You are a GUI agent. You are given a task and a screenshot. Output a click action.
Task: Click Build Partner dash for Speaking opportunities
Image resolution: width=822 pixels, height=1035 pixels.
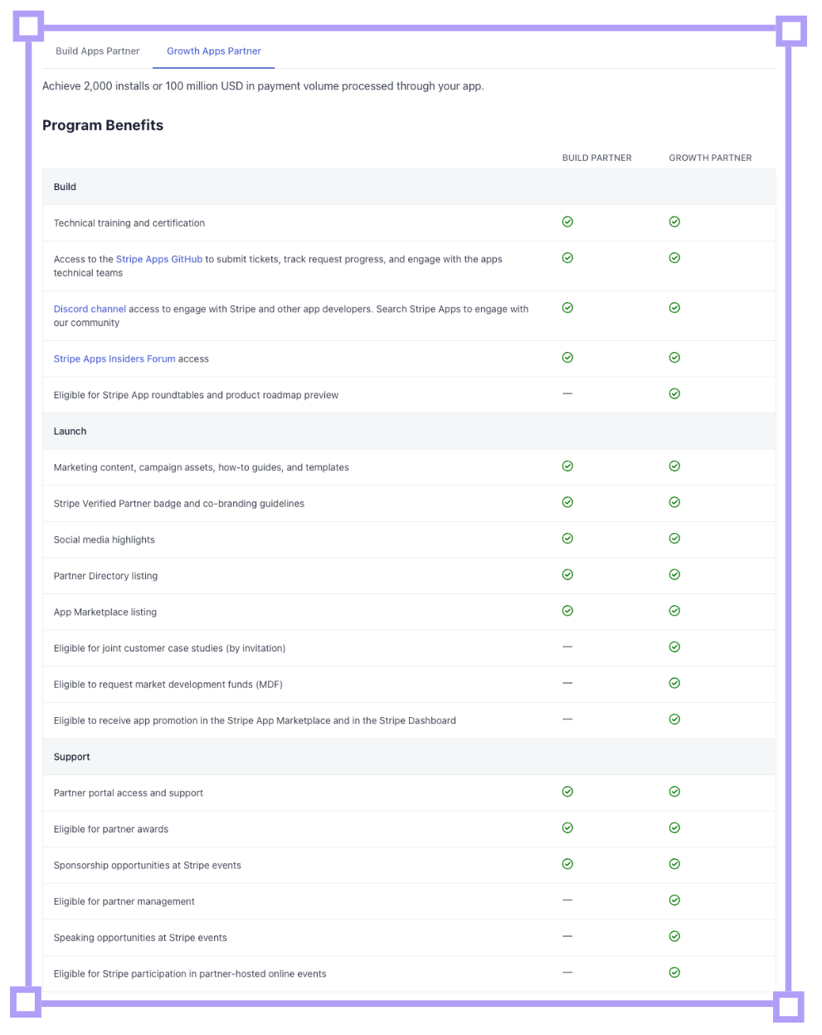(x=567, y=936)
